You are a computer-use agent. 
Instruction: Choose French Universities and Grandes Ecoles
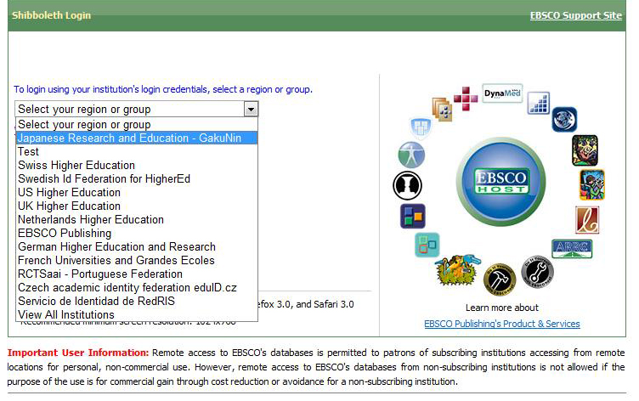click(137, 260)
